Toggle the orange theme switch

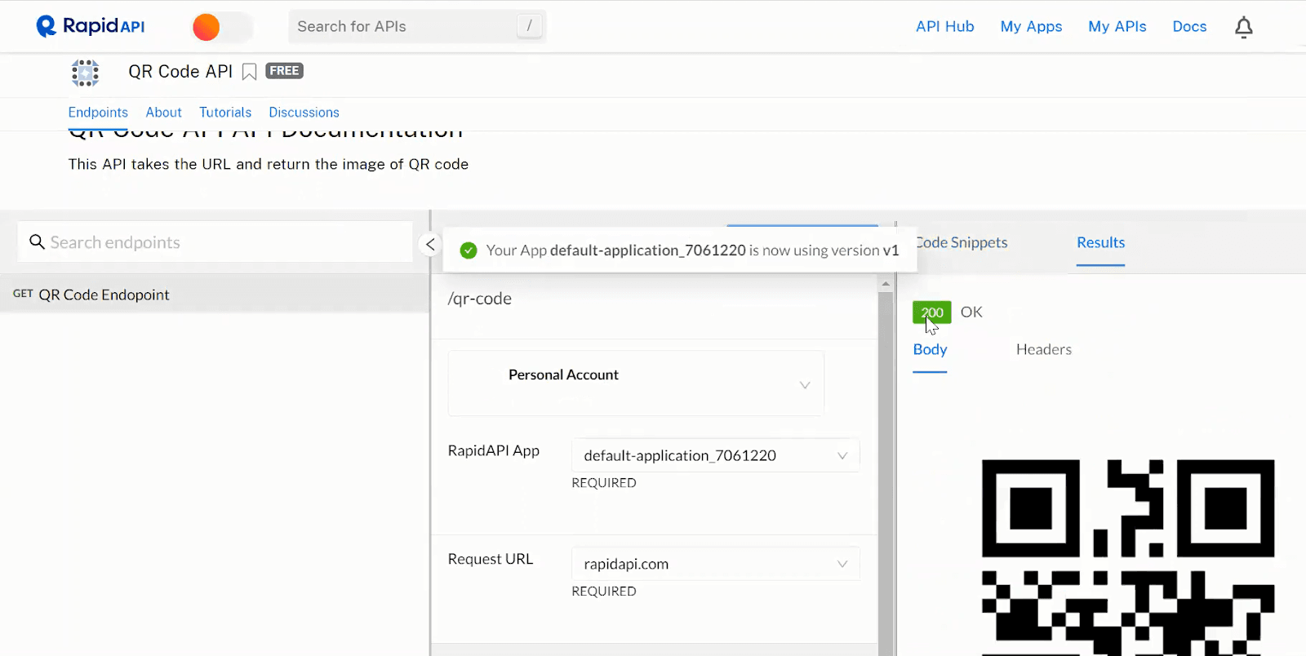point(222,27)
